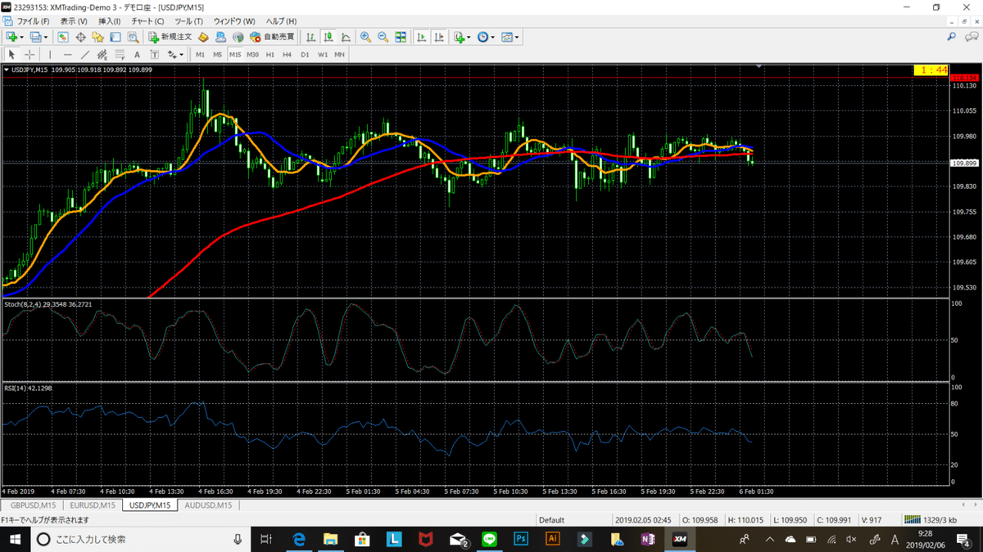Switch chart to W1 timeframe
The width and height of the screenshot is (983, 552).
point(323,54)
